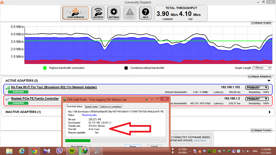Open PRIMARY dropdown for Broadcom Wi-Fi adapter

coord(257,87)
